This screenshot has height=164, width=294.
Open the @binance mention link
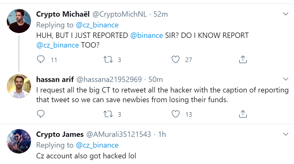[x=146, y=35]
